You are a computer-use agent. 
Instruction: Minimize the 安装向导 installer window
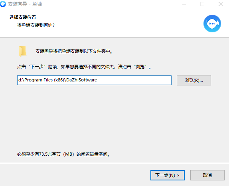tap(184, 4)
